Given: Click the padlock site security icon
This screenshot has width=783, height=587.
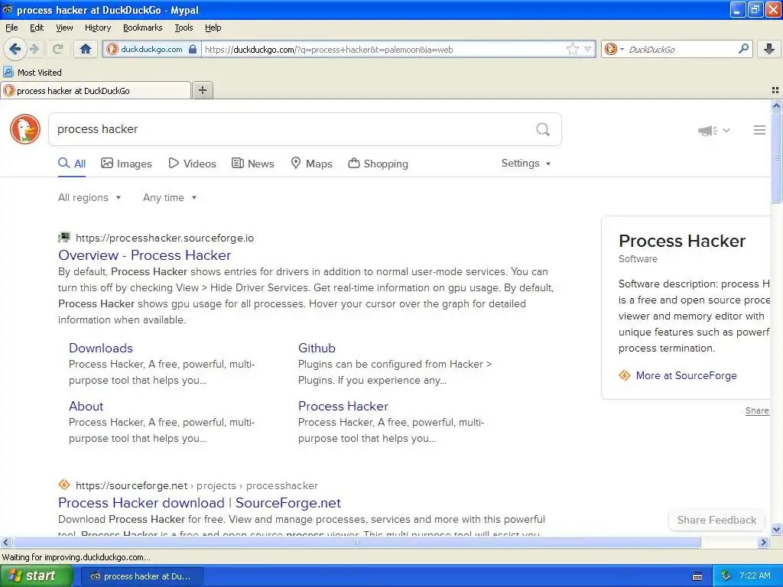Looking at the screenshot, I should coord(193,49).
